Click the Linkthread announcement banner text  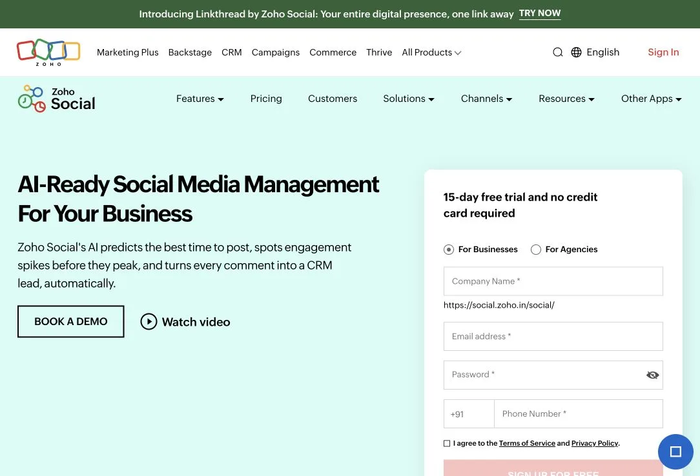coord(326,14)
